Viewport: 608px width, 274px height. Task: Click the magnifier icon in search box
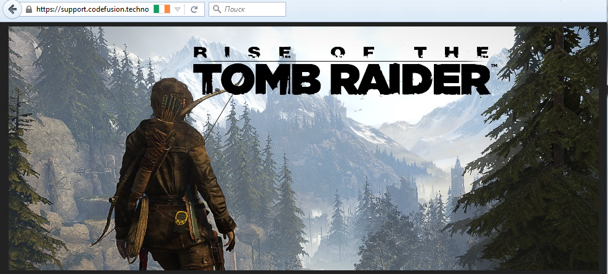tap(217, 9)
